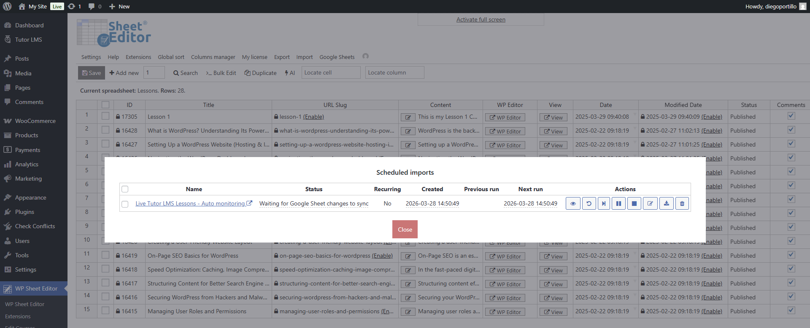Image resolution: width=810 pixels, height=328 pixels.
Task: Go to Media in sidebar
Action: pos(23,73)
